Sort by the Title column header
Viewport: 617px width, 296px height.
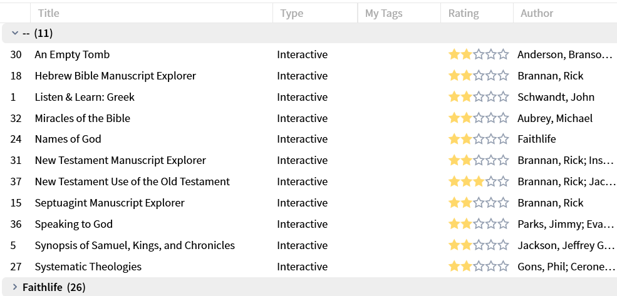tap(49, 13)
